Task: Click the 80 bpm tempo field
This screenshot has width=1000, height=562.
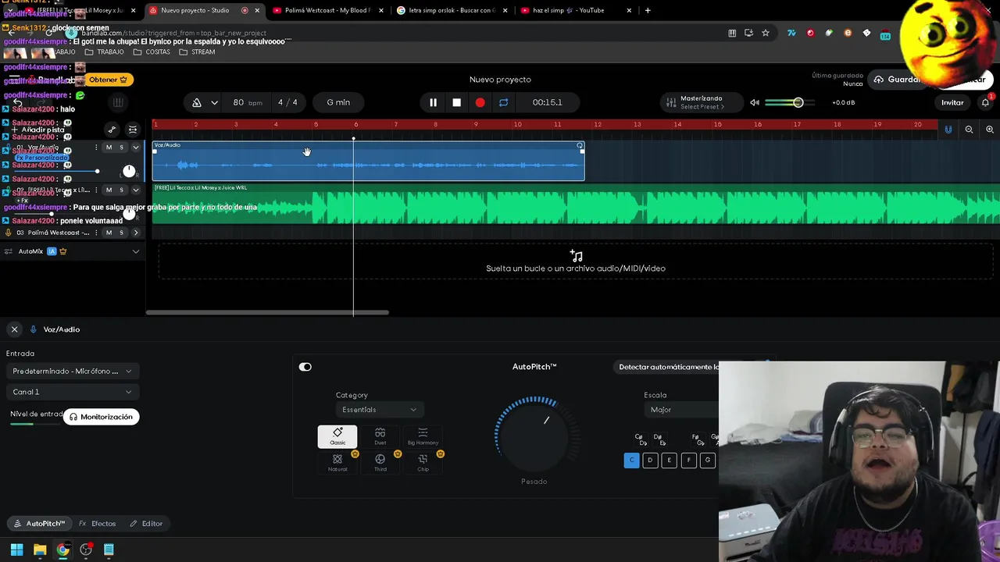Action: coord(247,102)
